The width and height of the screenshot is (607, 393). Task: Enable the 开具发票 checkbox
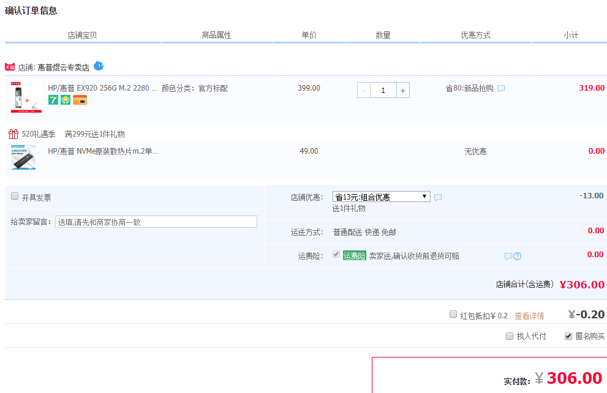point(15,196)
